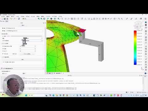Open the Windows Start menu
Viewport: 148px width, 111px height.
[x=26, y=95]
